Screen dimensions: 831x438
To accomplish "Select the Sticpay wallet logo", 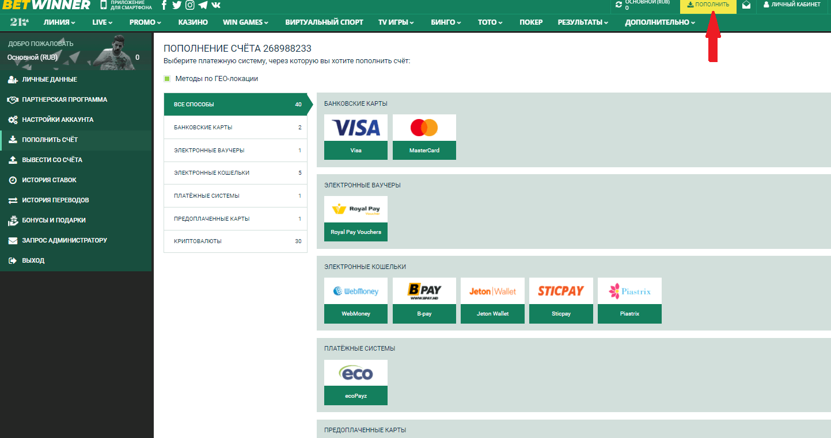I will pos(561,291).
